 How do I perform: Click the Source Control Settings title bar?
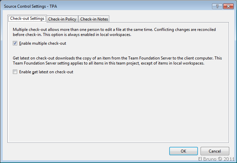101,6
